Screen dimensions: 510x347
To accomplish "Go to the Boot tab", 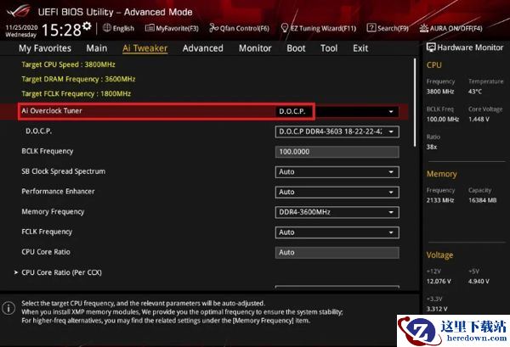I will (296, 48).
